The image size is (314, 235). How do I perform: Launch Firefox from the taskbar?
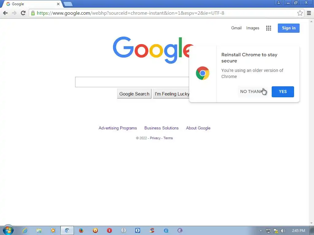(81, 231)
